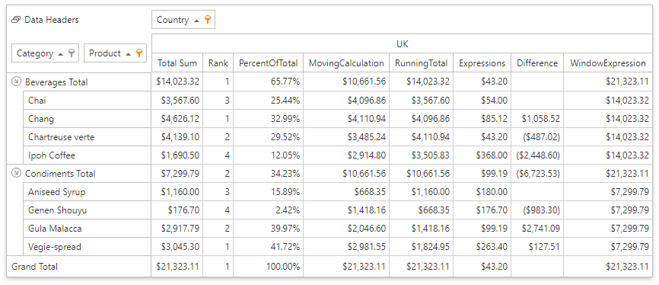Click the Data Headers stack icon
Viewport: 659px width, 285px height.
(x=16, y=19)
